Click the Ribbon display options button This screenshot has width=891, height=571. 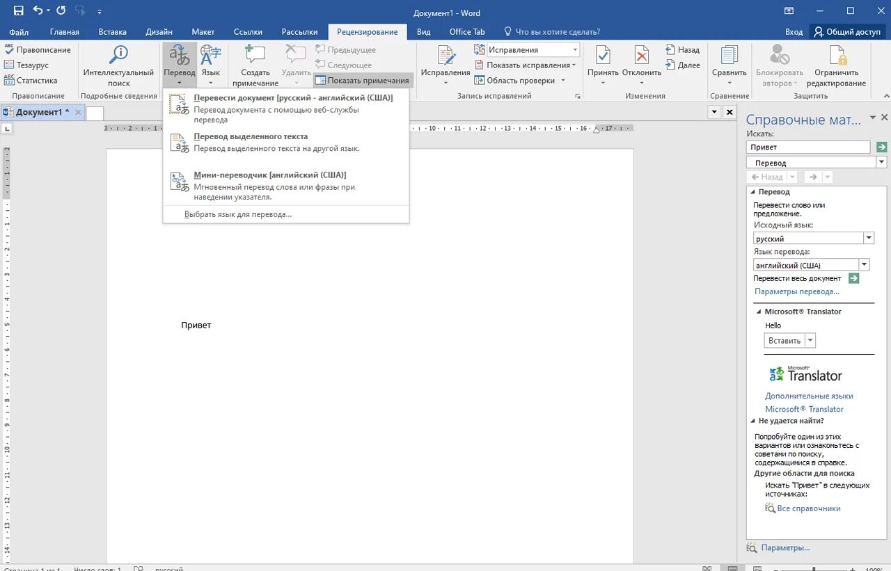point(789,11)
